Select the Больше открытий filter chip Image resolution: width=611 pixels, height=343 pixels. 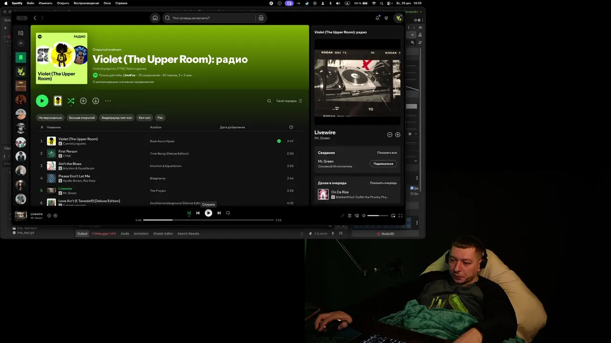(82, 118)
